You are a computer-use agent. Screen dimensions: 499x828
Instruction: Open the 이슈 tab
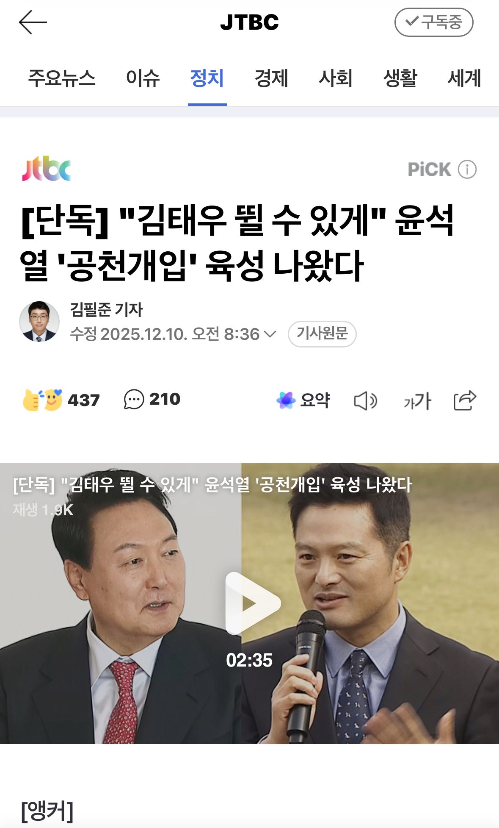143,78
